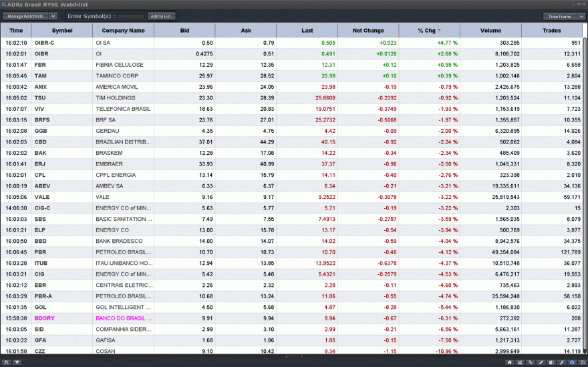
Task: Open the Manage Watchlists dropdown arrow
Action: (53, 16)
